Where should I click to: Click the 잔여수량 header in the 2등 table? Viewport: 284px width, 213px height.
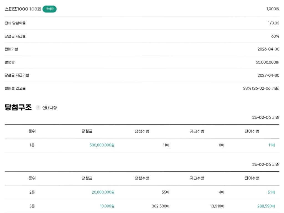[x=250, y=178]
